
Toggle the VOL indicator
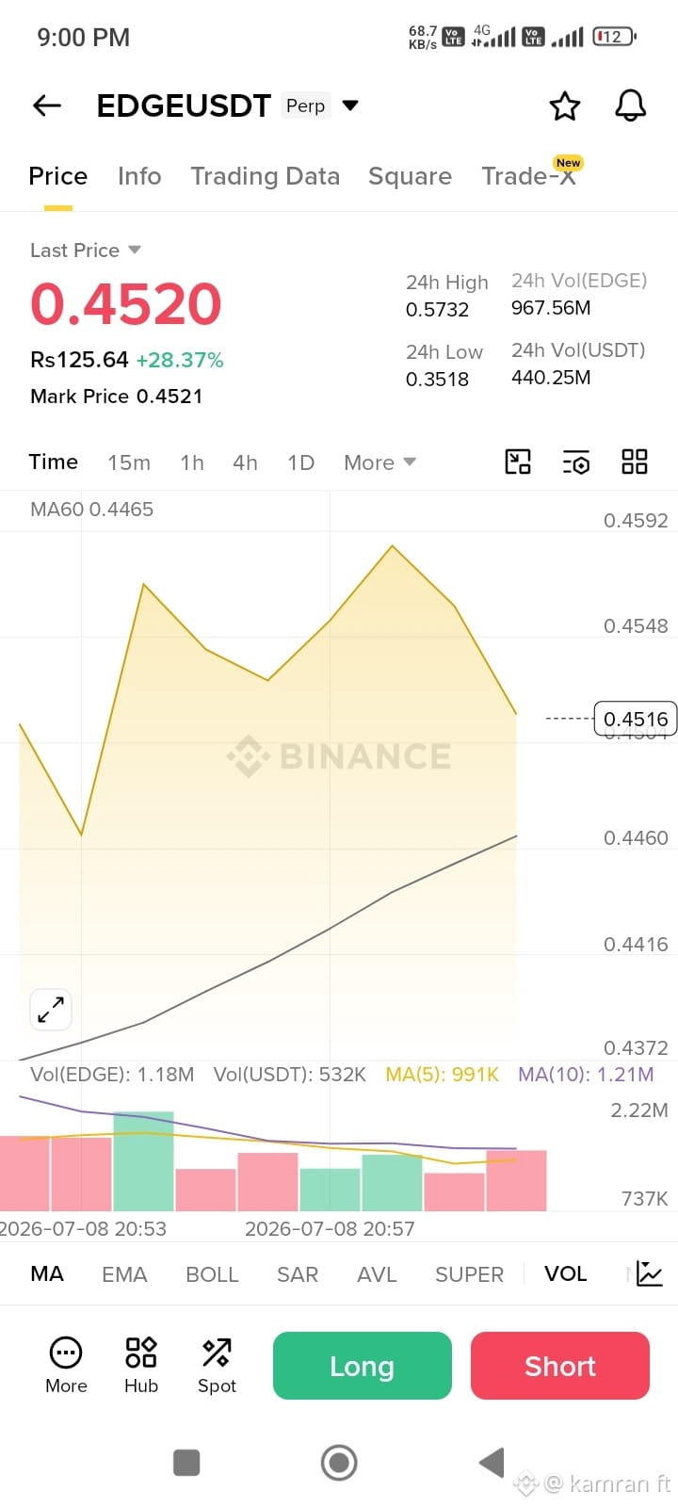tap(566, 1273)
